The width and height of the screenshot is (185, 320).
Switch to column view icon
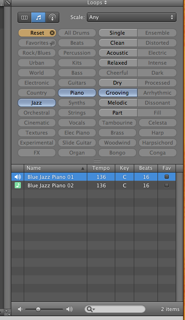click(x=24, y=17)
